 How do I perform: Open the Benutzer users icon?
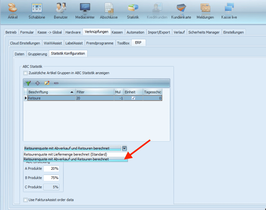61,8
